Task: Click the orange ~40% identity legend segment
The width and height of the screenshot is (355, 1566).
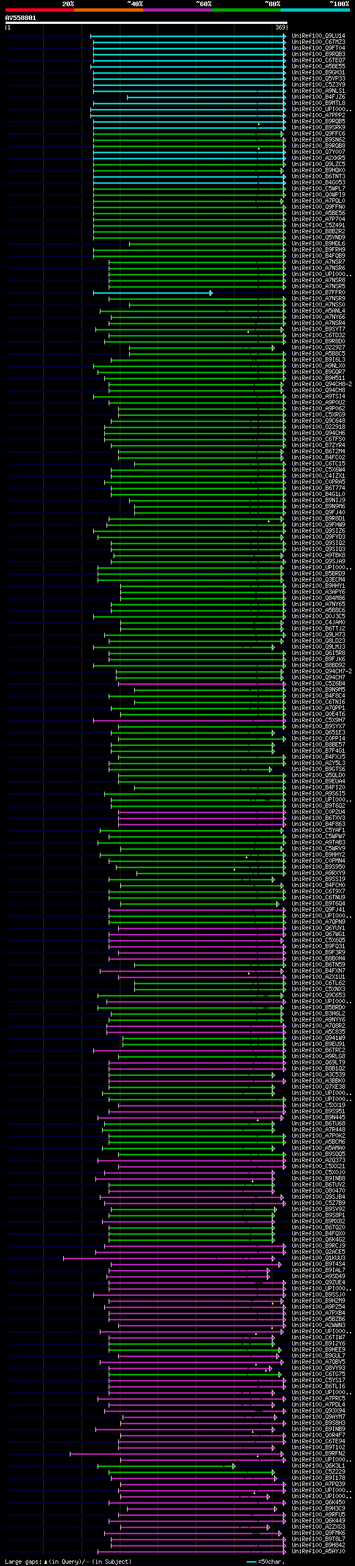Action: 109,10
